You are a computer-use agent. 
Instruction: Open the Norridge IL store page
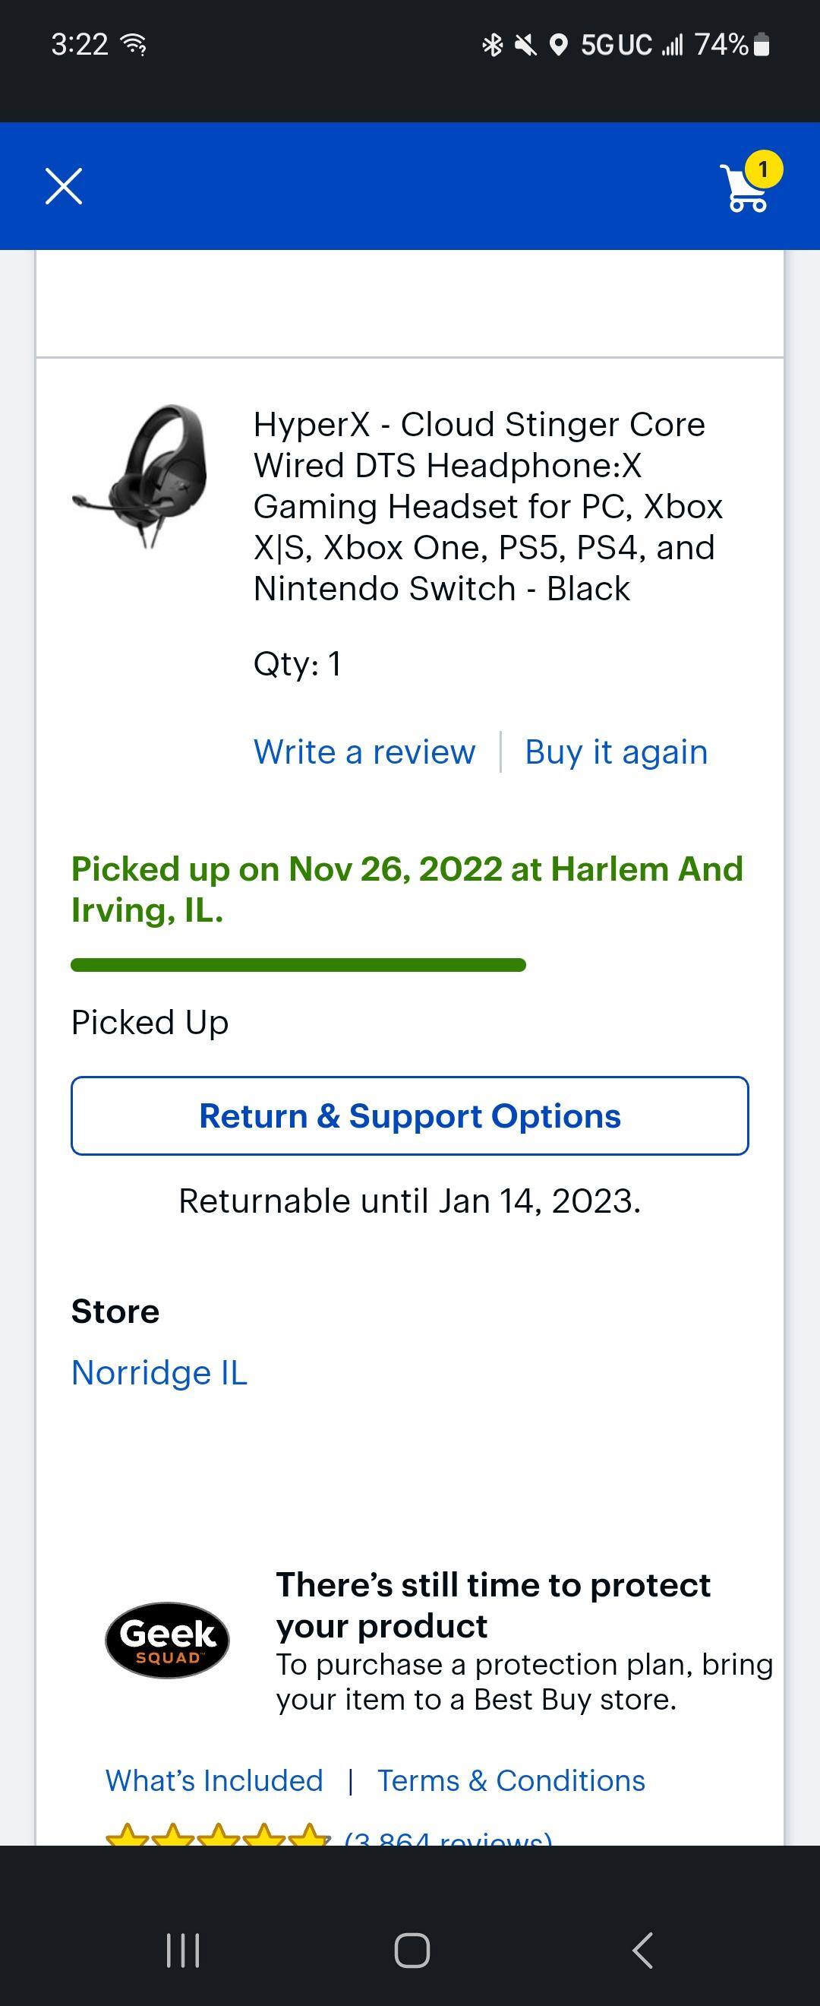pos(159,1372)
